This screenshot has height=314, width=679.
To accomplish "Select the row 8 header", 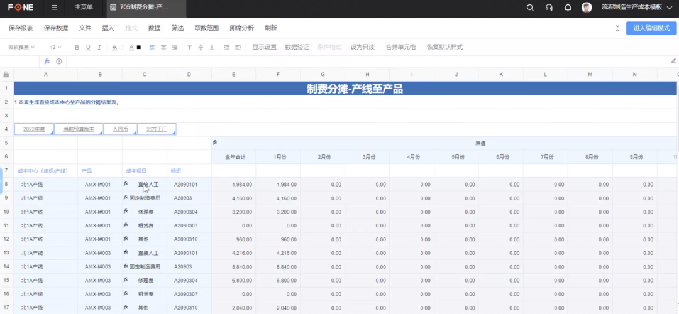I will coord(6,184).
